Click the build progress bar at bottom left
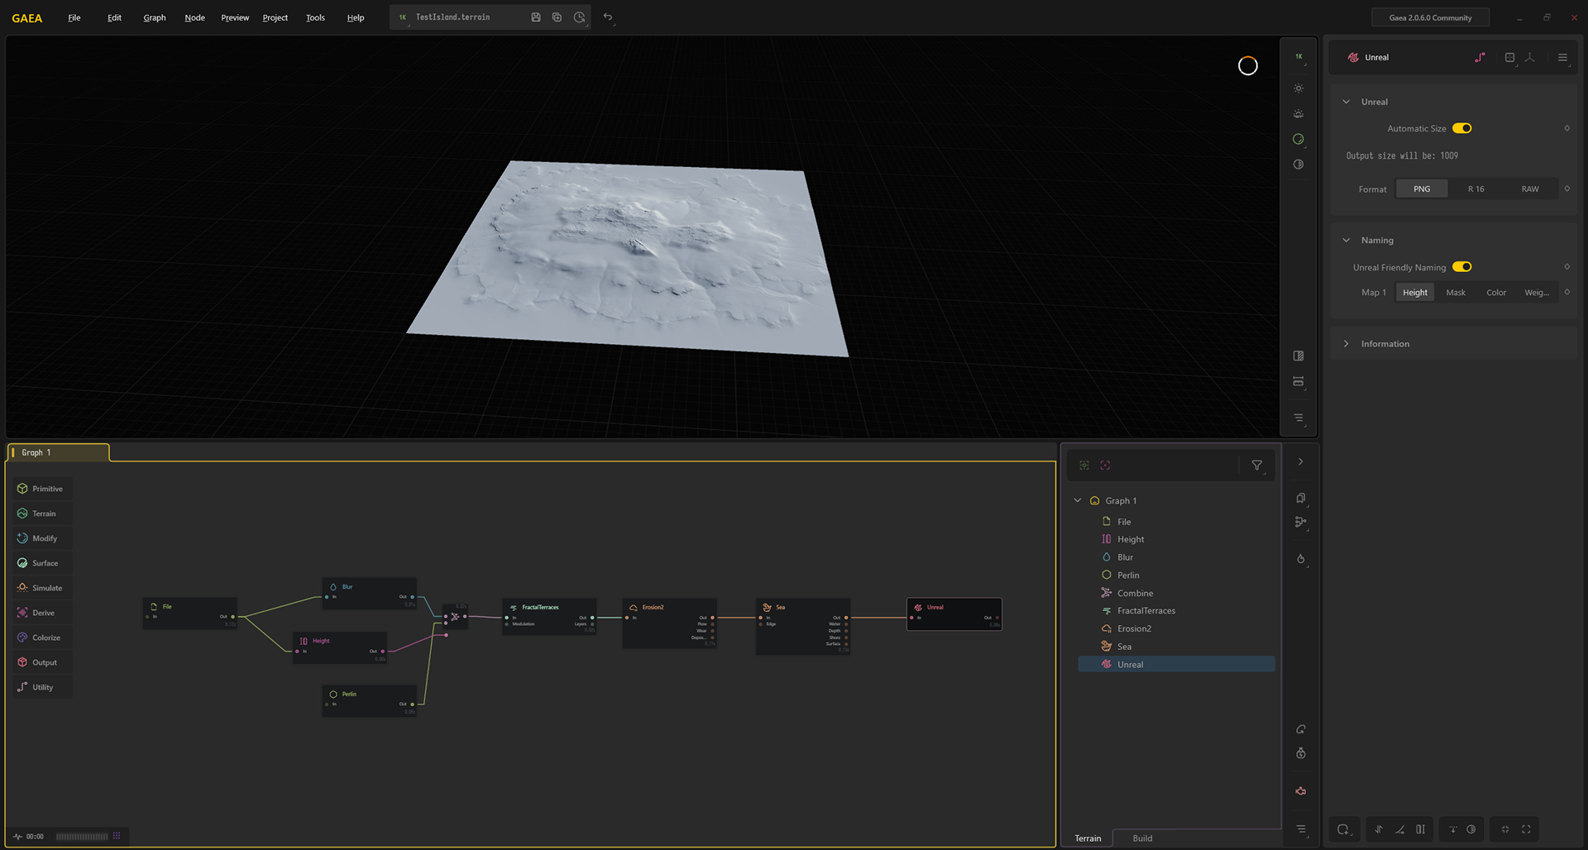Viewport: 1588px width, 850px height. pos(82,837)
